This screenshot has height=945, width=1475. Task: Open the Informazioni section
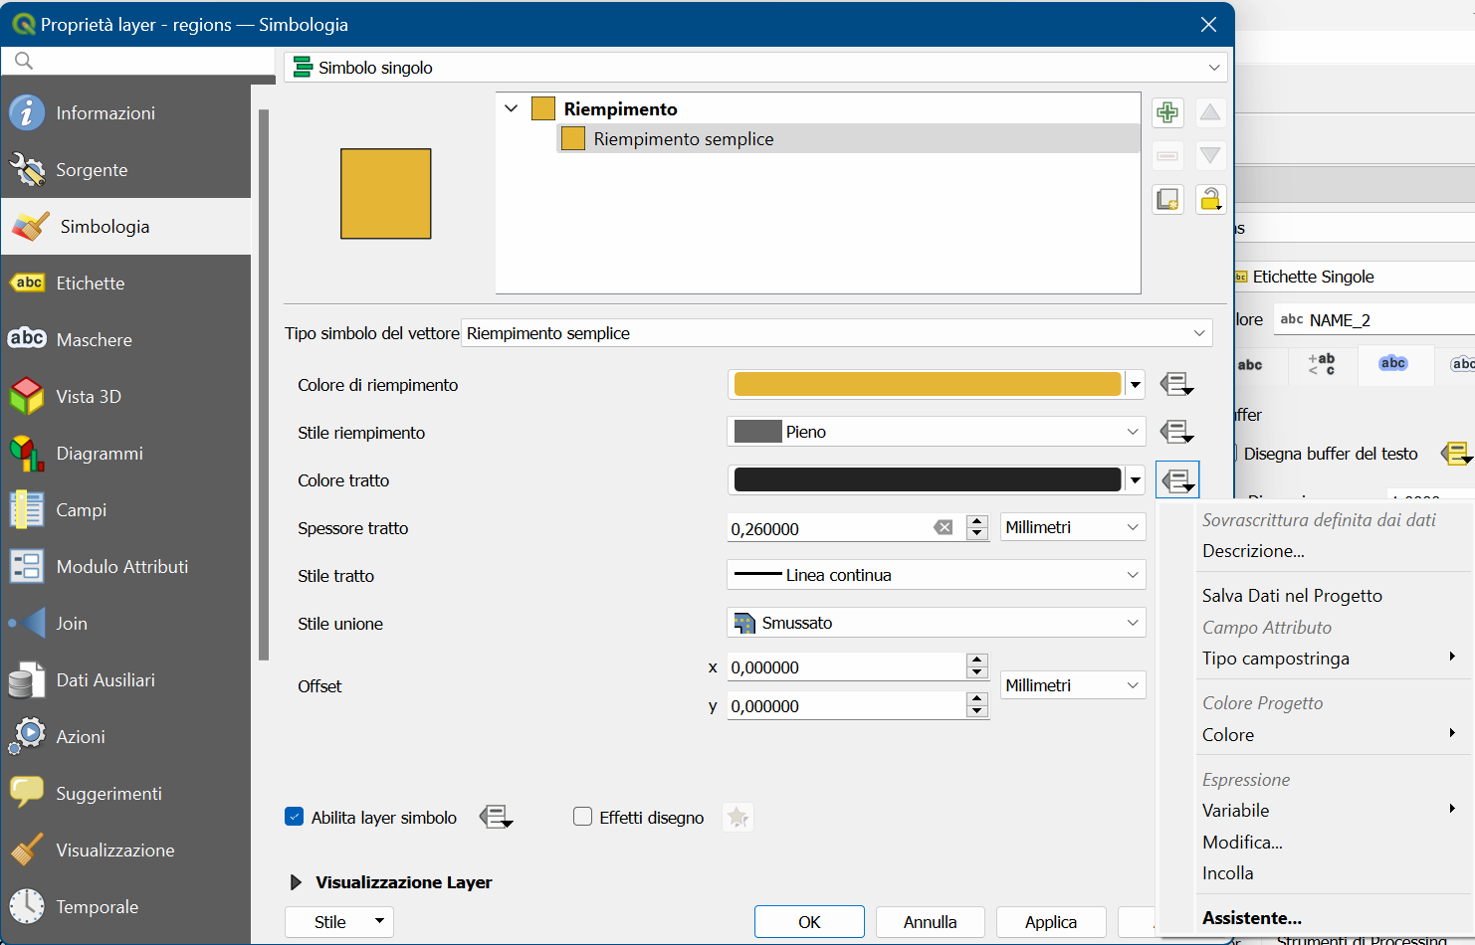(125, 113)
